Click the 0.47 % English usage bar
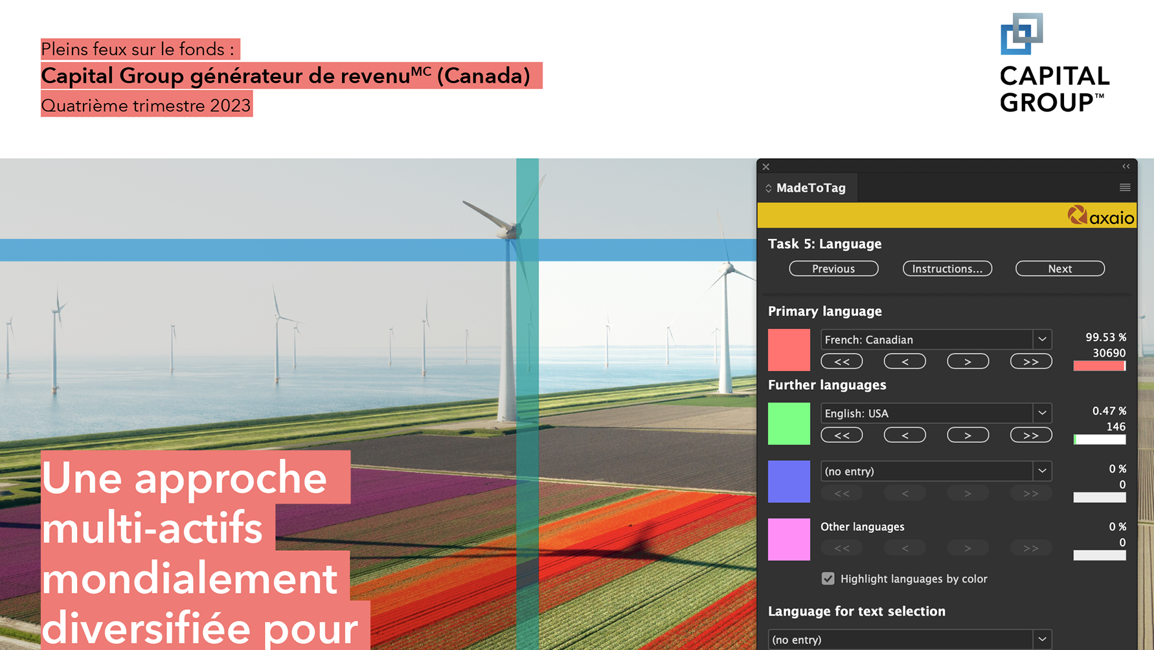Image resolution: width=1154 pixels, height=650 pixels. click(1100, 440)
